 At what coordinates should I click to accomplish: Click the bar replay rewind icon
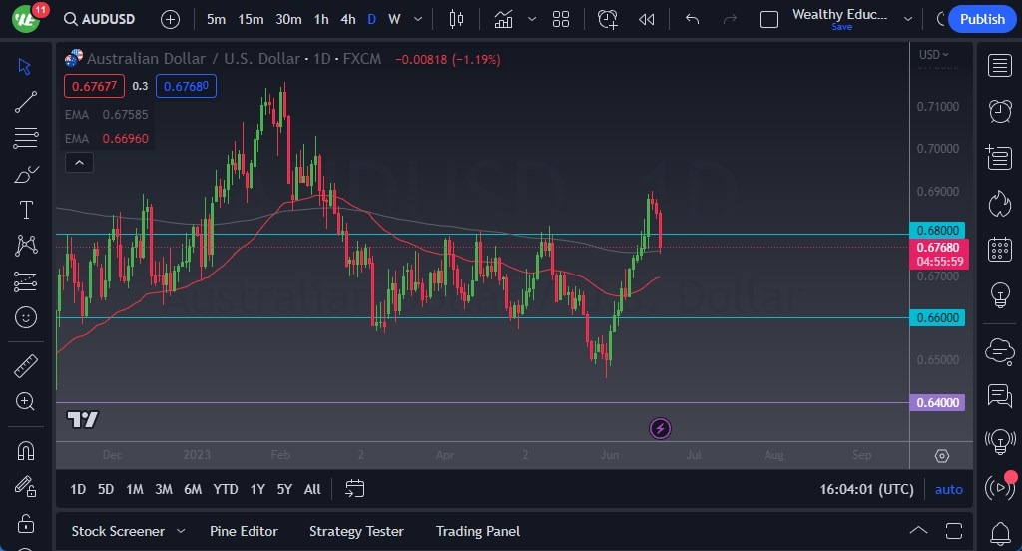647,19
